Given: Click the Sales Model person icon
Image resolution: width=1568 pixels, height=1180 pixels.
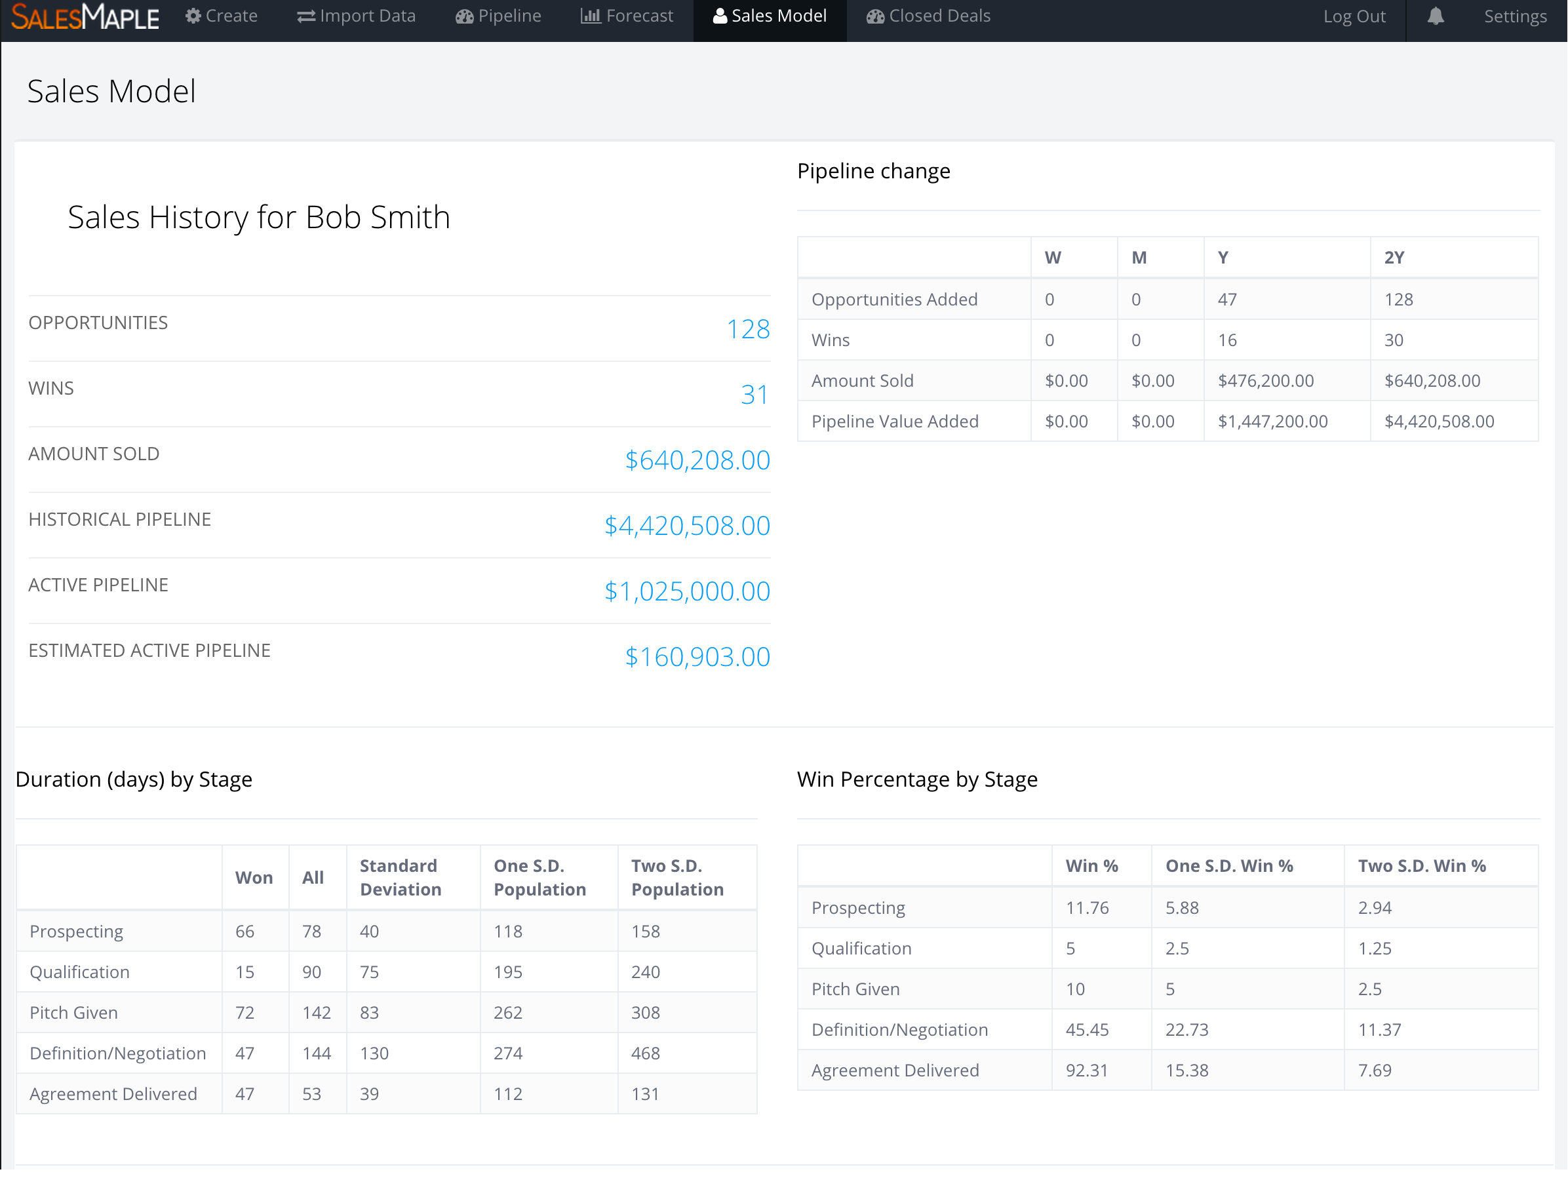Looking at the screenshot, I should (x=720, y=16).
